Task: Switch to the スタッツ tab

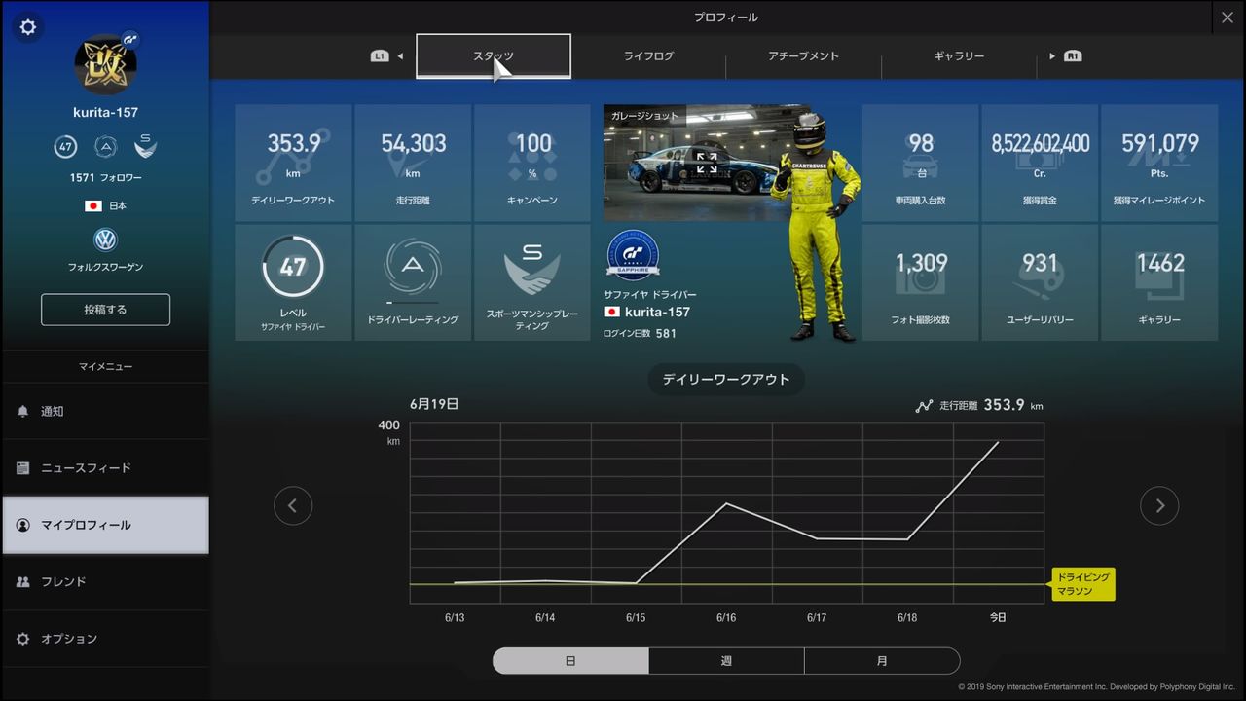Action: click(494, 56)
